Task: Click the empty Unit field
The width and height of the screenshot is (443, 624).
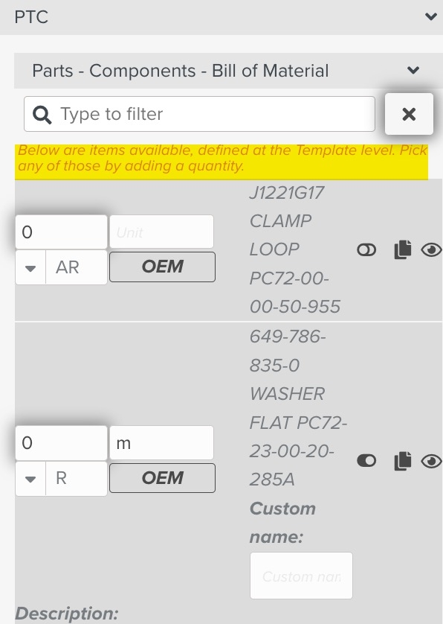Action: pos(161,232)
